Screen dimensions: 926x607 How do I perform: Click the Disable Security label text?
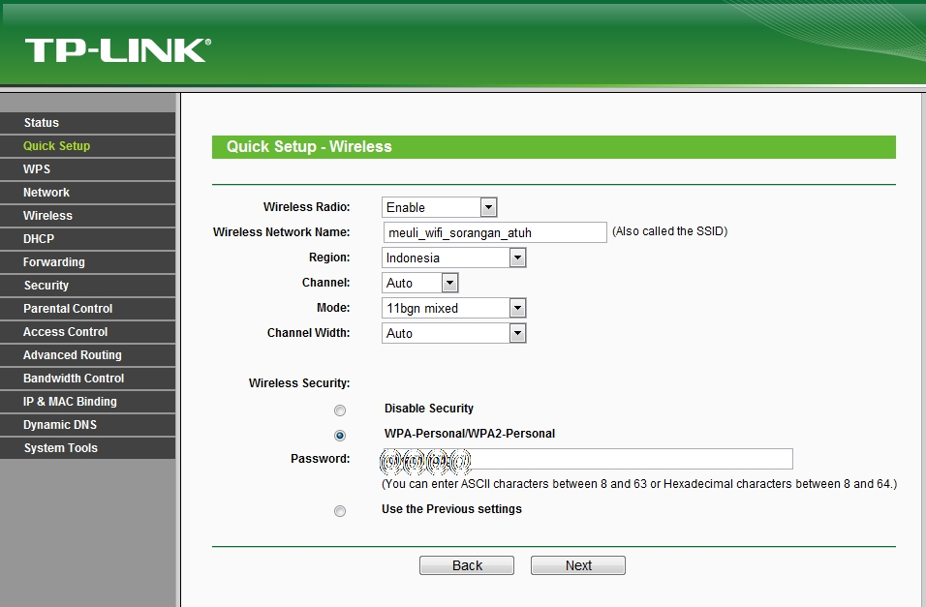point(429,409)
